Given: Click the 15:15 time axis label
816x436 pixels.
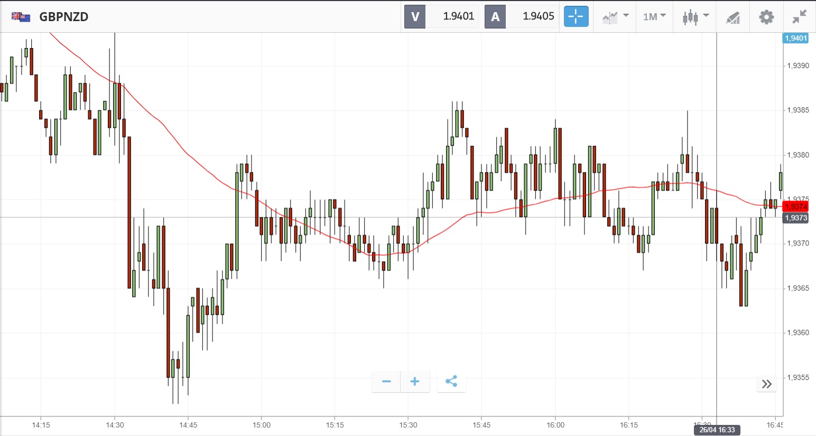Looking at the screenshot, I should pyautogui.click(x=335, y=425).
